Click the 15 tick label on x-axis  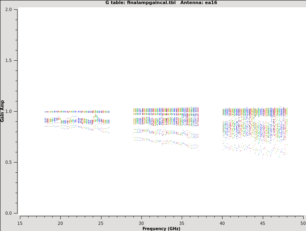[20, 223]
